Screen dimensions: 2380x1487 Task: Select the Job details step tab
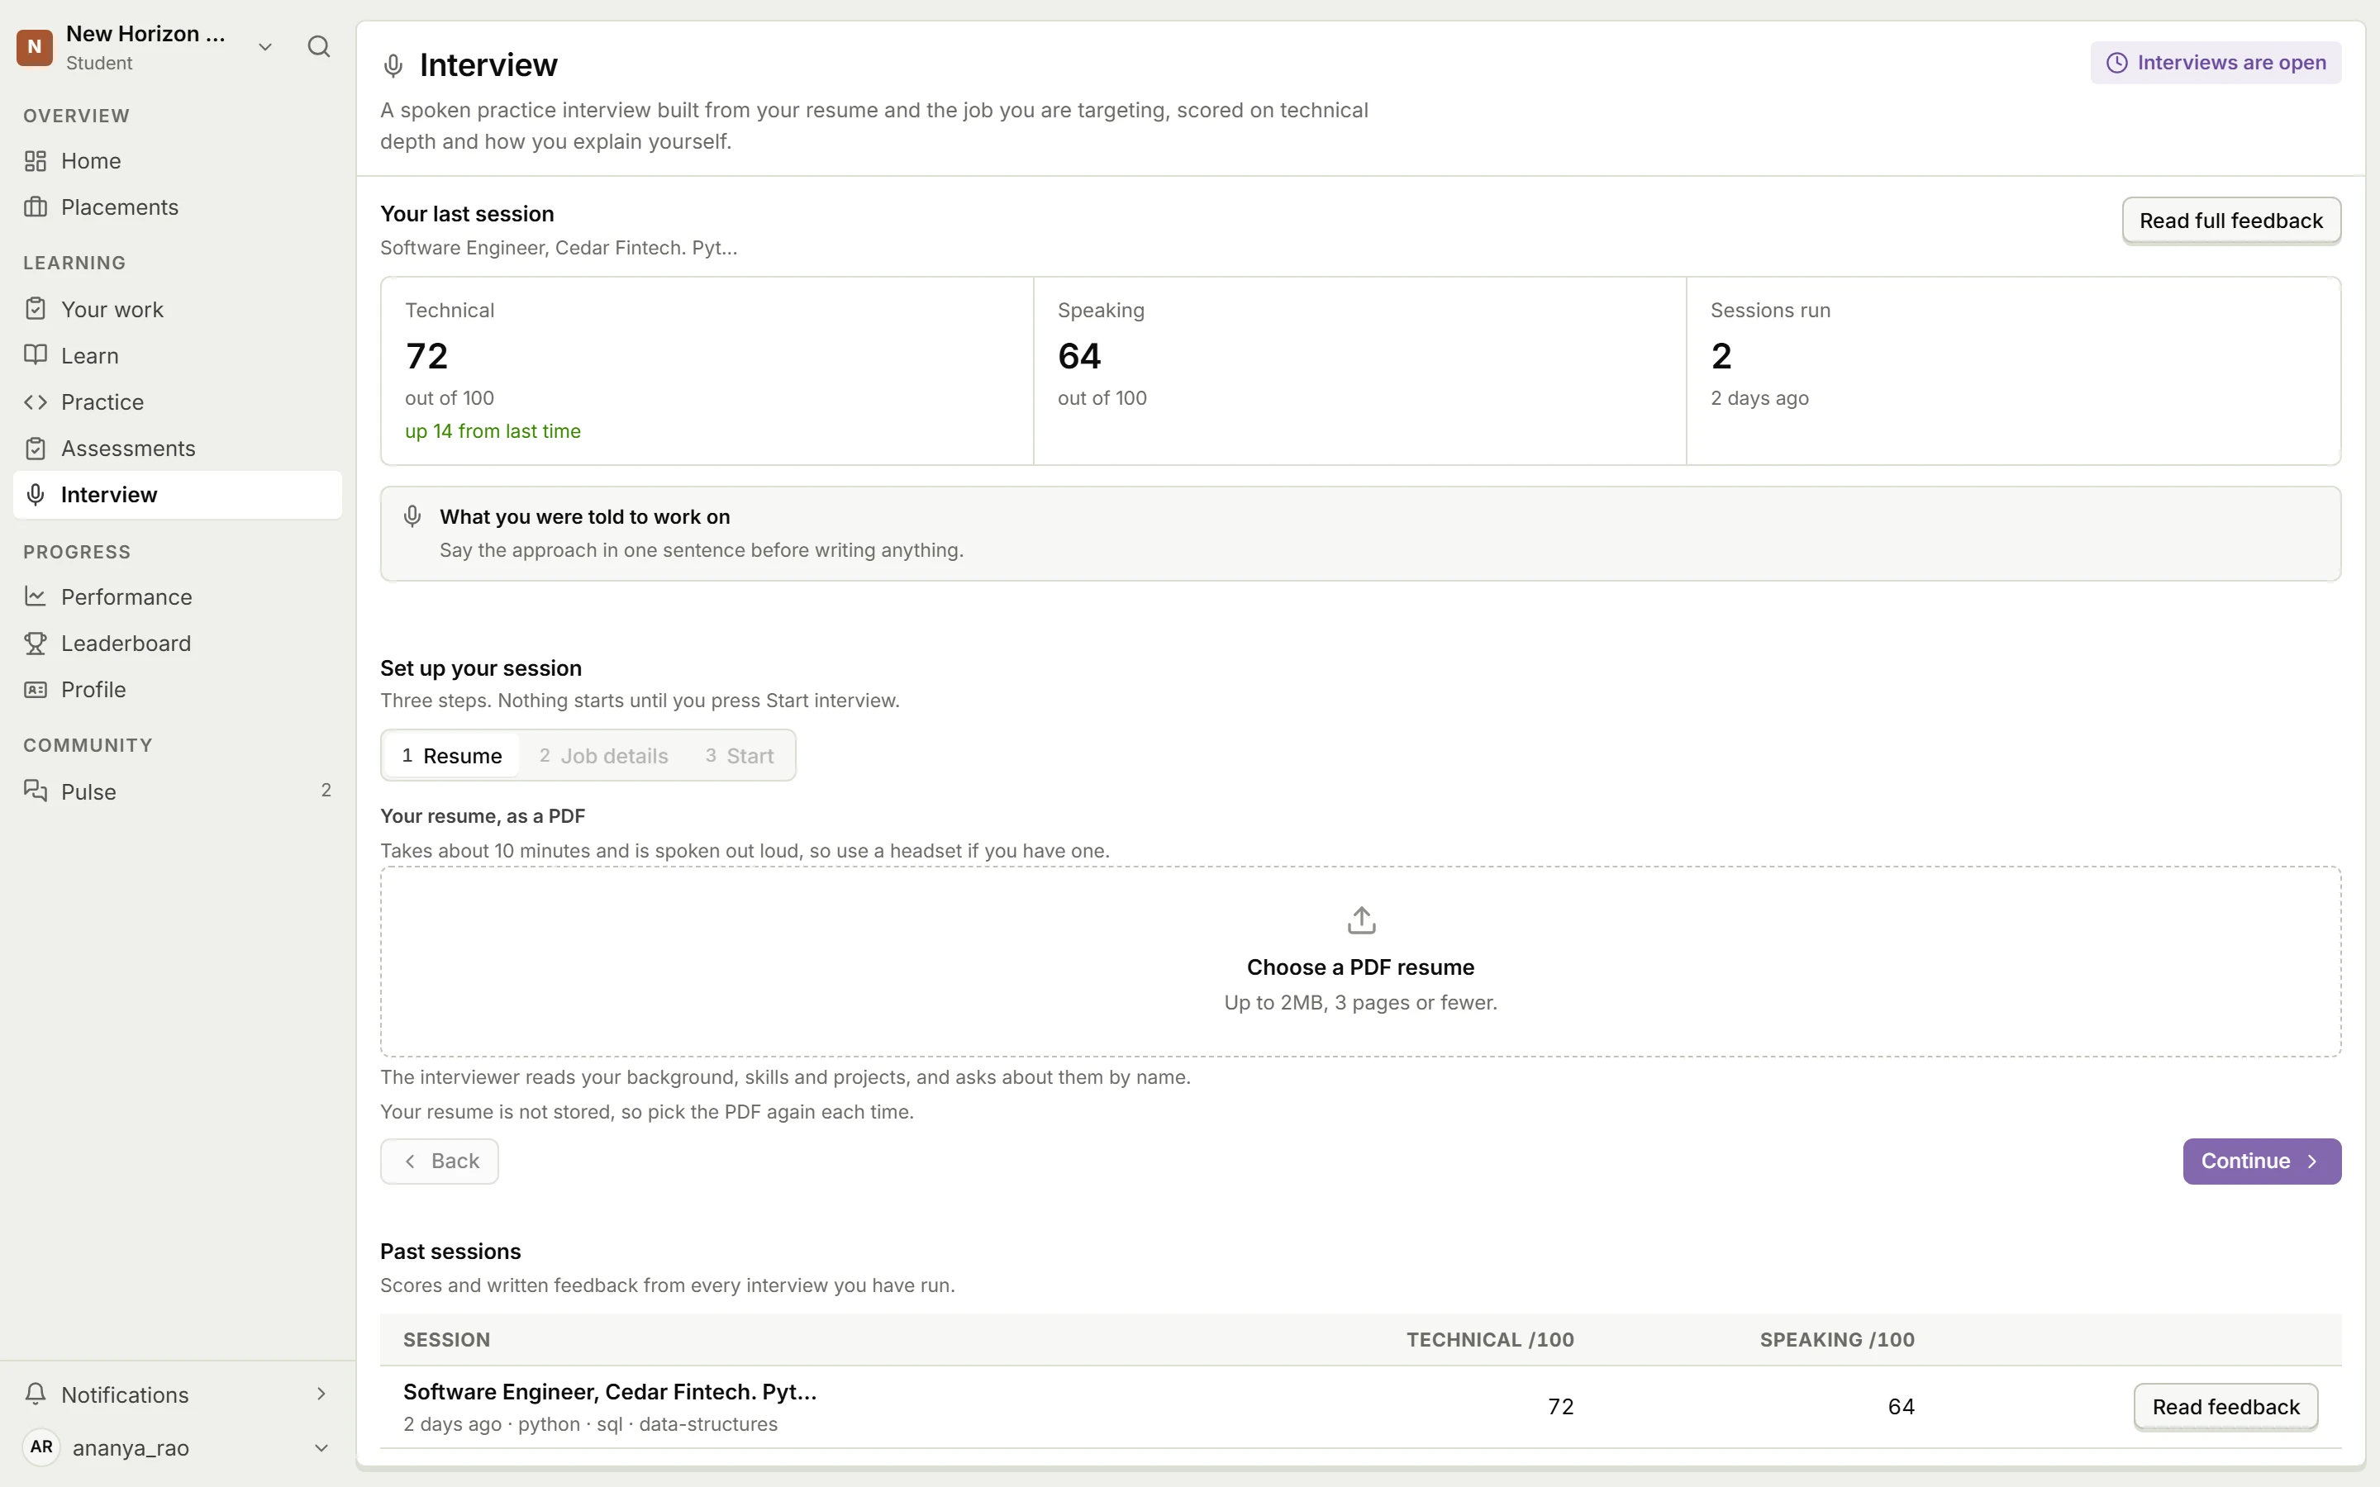[x=603, y=755]
